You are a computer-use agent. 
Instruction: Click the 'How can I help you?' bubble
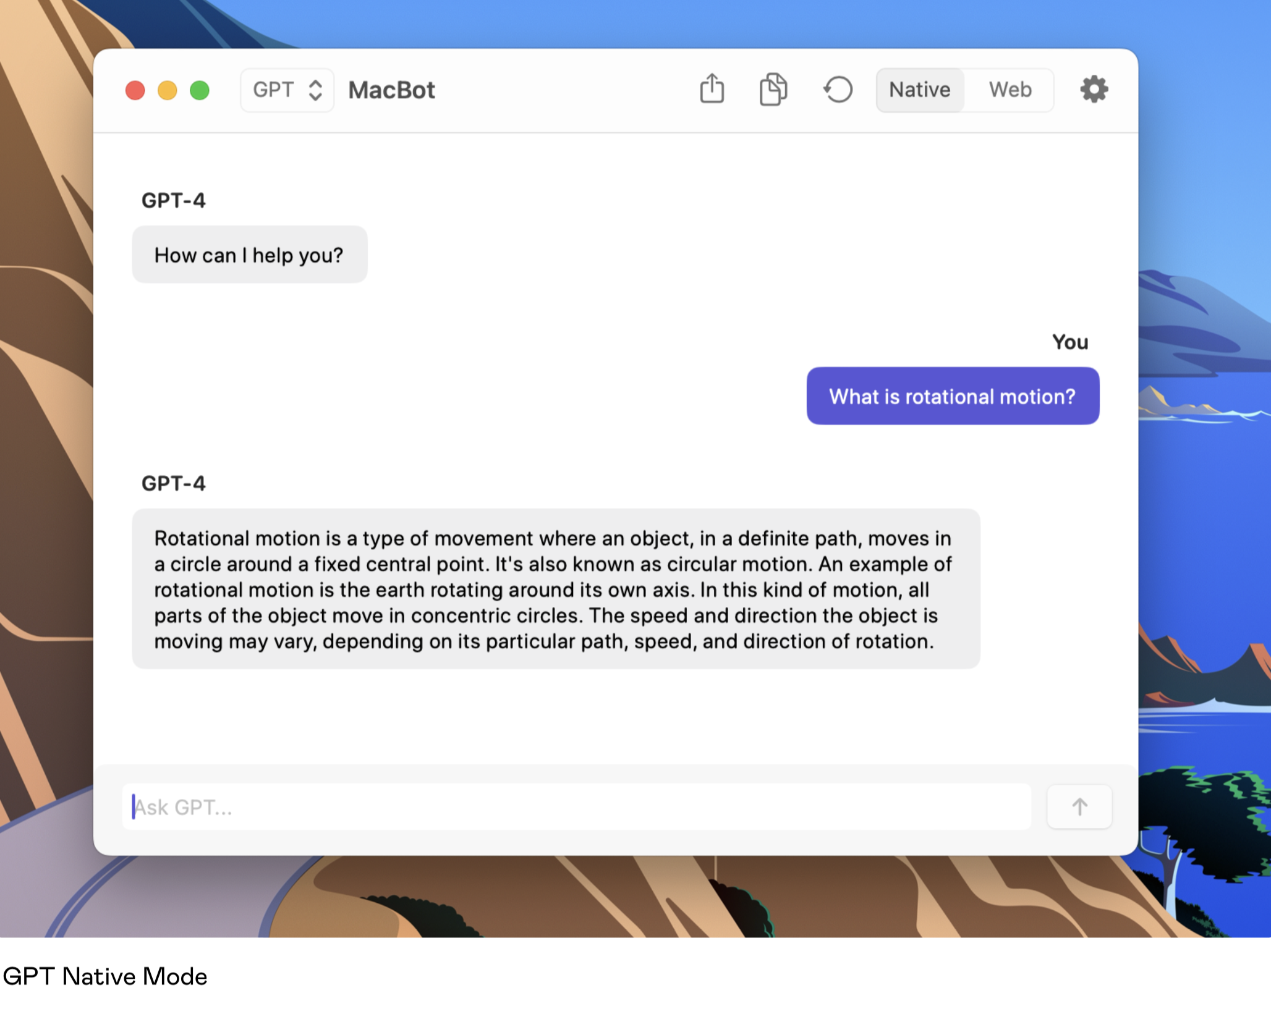coord(249,255)
